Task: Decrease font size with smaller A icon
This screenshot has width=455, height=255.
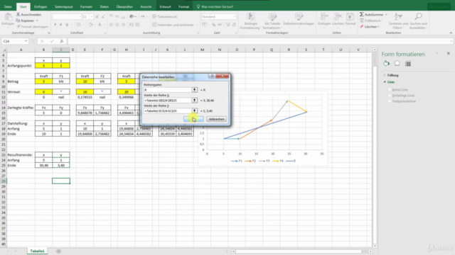Action: coord(103,17)
